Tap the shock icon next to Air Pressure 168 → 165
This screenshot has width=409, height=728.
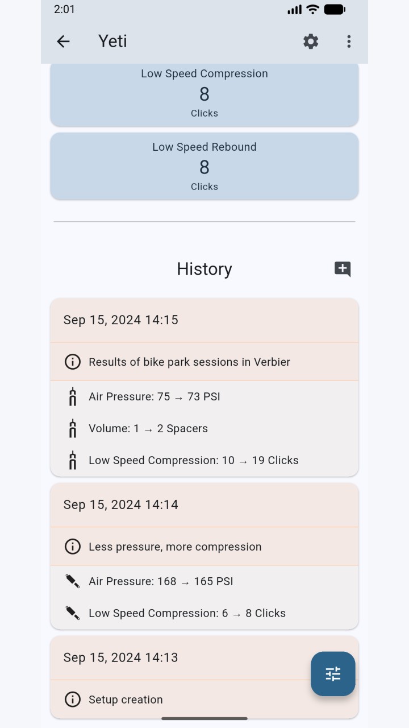coord(73,581)
